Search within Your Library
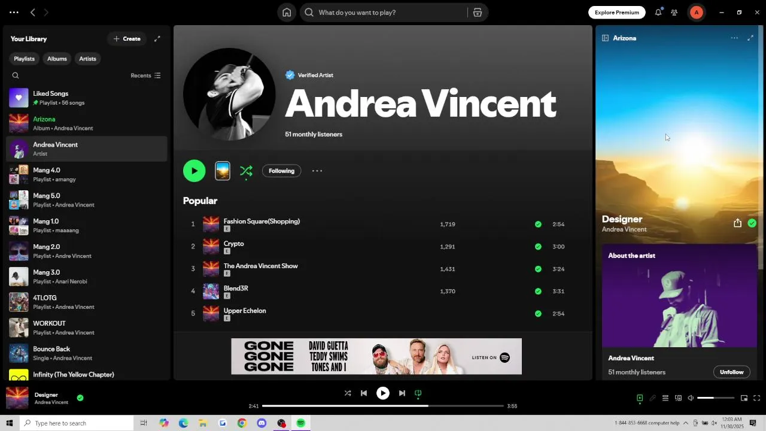The width and height of the screenshot is (766, 431). pos(16,75)
